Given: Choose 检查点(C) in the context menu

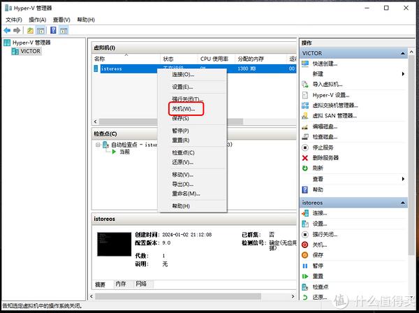Looking at the screenshot, I should click(193, 153).
